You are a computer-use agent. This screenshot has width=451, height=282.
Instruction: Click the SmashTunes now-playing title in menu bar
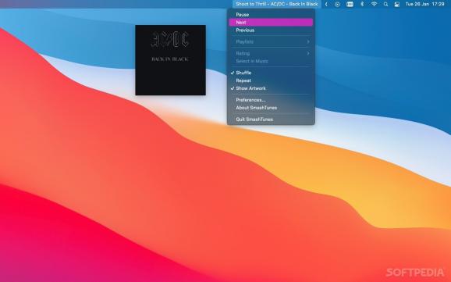pyautogui.click(x=277, y=4)
